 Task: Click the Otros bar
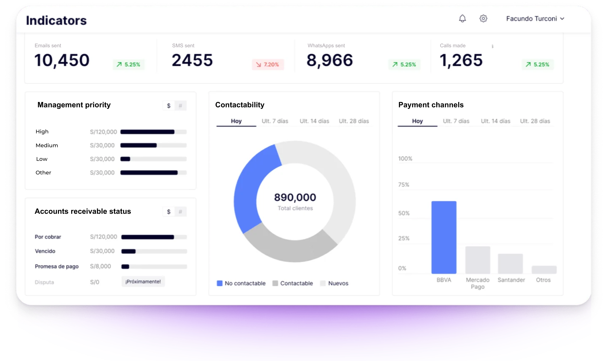(544, 270)
